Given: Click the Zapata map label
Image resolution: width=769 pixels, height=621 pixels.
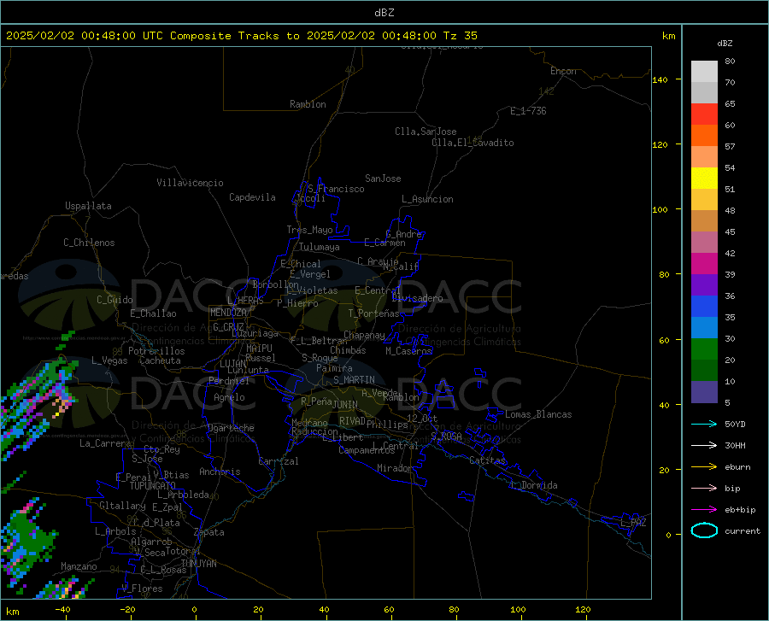Looking at the screenshot, I should click(x=209, y=532).
